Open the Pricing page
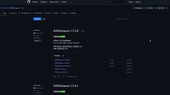Viewport: 170px width, 95px height. 64,2
